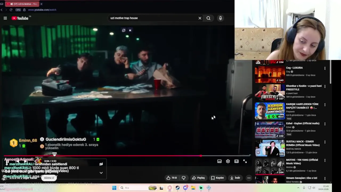Open Steam from the taskbar

click(x=177, y=188)
